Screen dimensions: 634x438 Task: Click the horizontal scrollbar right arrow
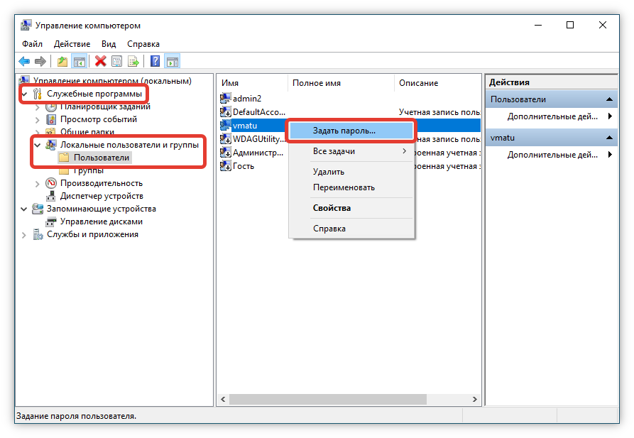point(475,400)
